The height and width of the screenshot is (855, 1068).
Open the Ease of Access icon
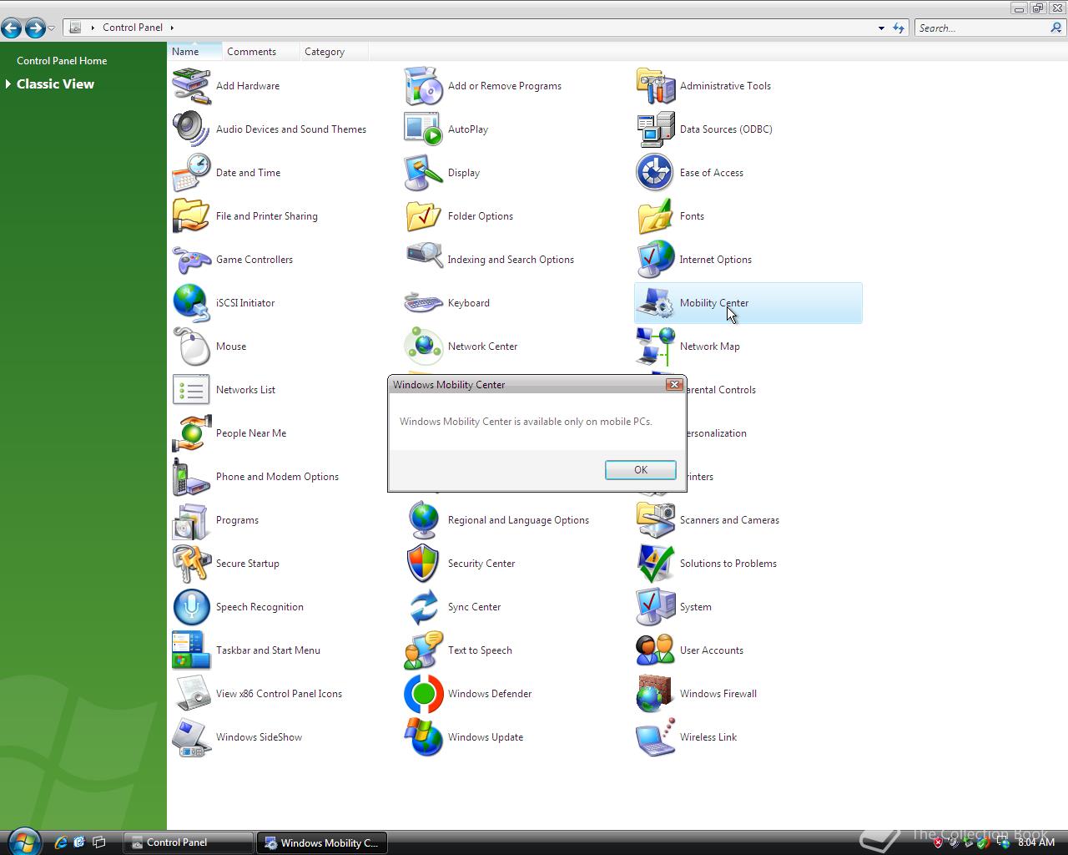click(655, 173)
